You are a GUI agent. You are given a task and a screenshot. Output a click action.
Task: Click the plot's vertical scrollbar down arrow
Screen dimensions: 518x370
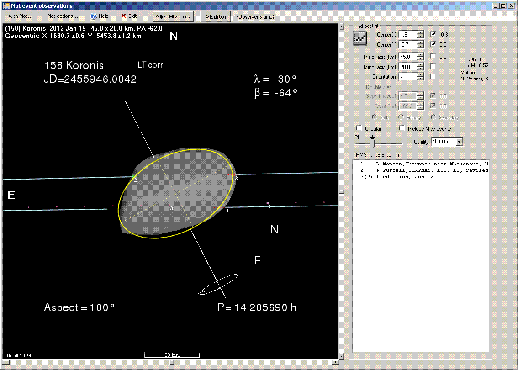tap(342, 356)
